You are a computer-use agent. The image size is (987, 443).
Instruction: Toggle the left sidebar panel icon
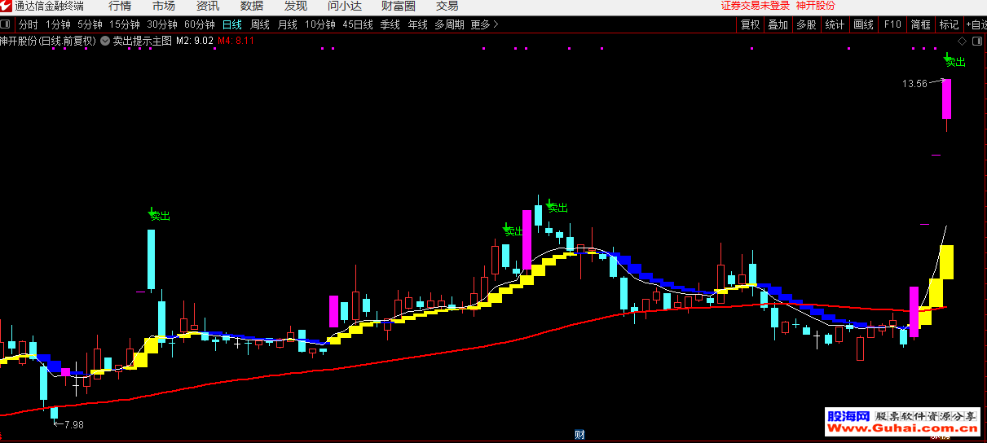6,24
